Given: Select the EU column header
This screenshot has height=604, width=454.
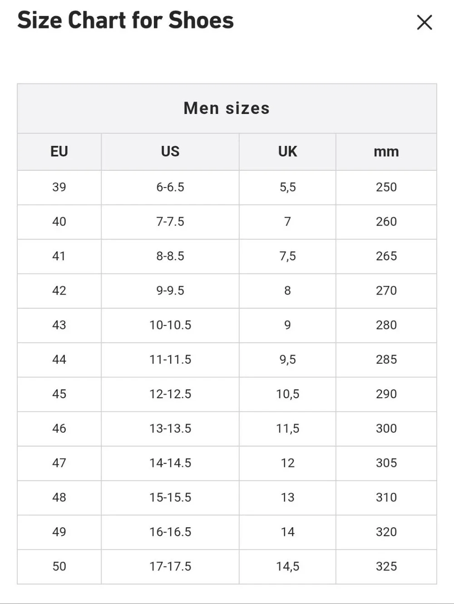Looking at the screenshot, I should (59, 152).
